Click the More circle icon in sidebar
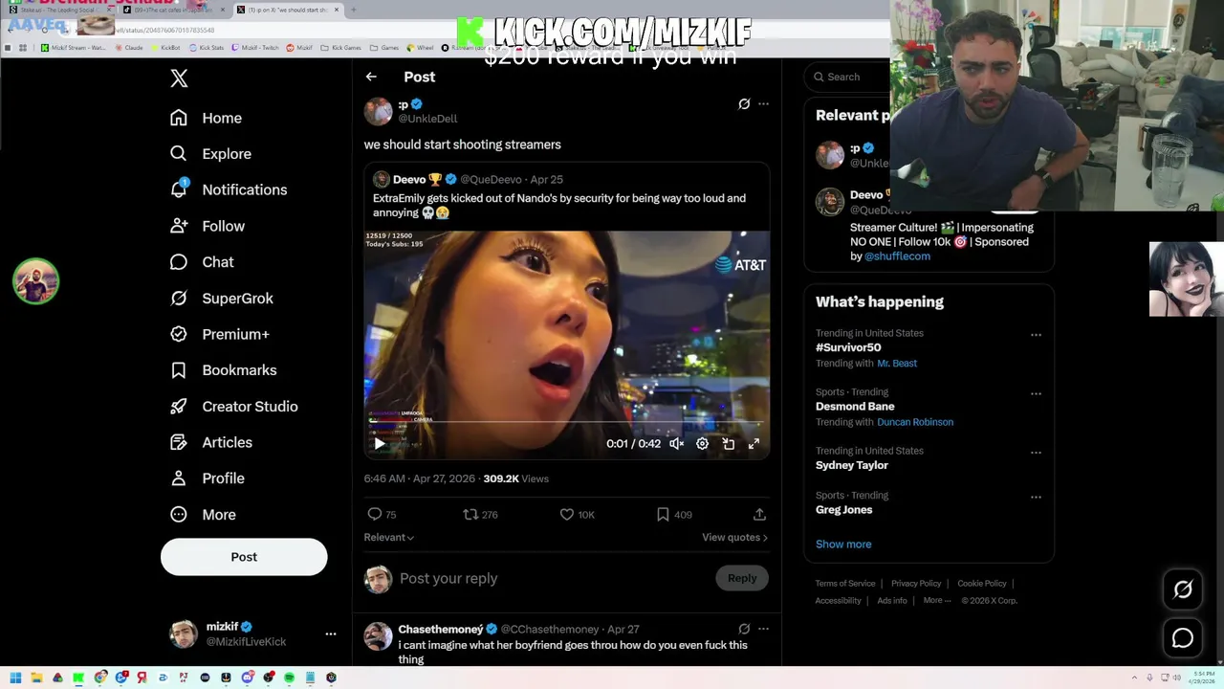This screenshot has height=689, width=1224. pyautogui.click(x=179, y=515)
